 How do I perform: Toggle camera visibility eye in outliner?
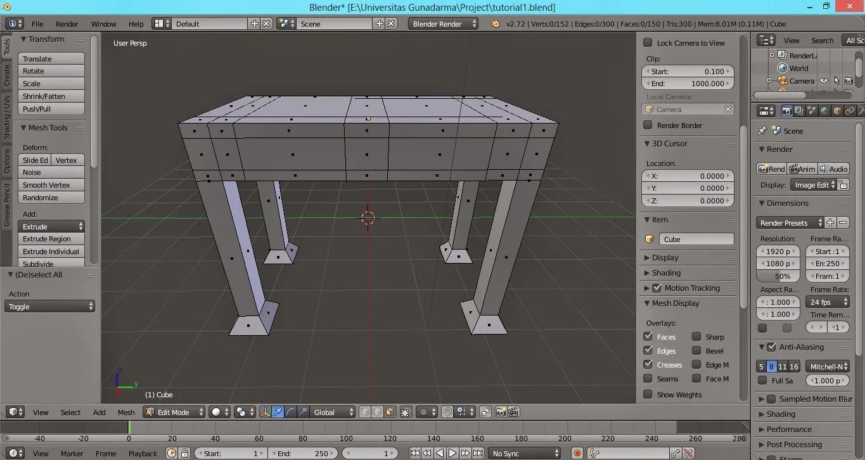tap(824, 81)
